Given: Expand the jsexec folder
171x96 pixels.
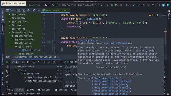Looking at the screenshot, I should (9, 25).
